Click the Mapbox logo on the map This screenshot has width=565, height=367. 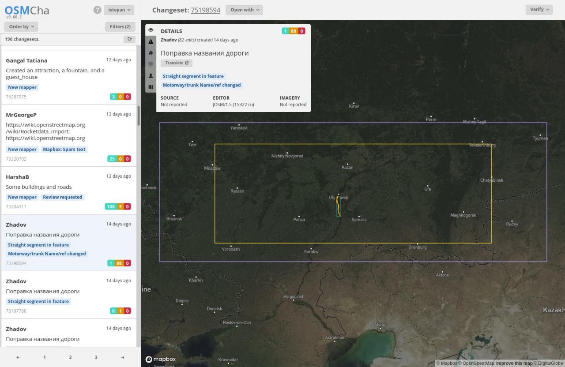pos(161,360)
